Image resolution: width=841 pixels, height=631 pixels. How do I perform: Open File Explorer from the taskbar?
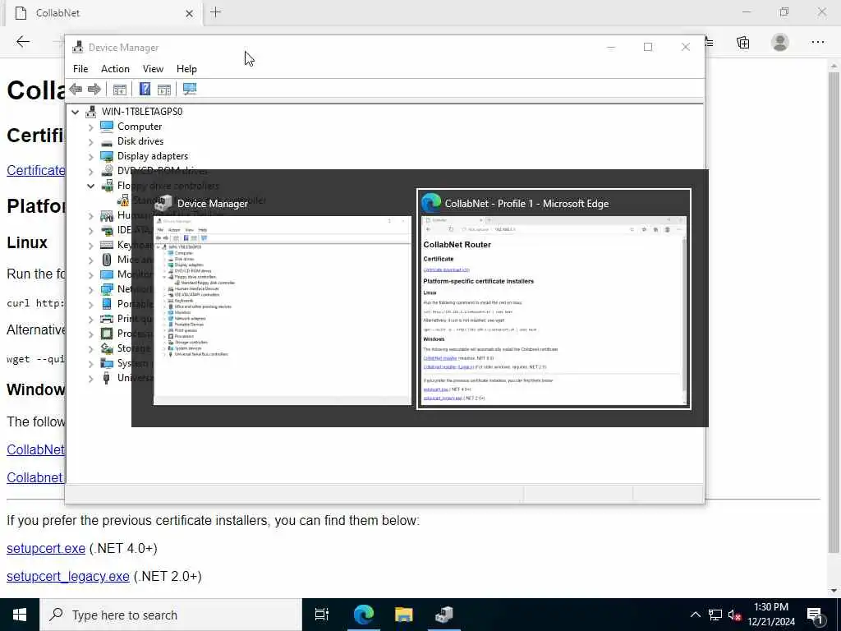pyautogui.click(x=404, y=615)
